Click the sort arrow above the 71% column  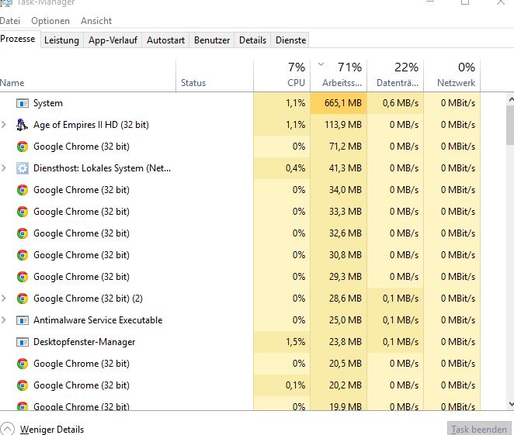(321, 64)
